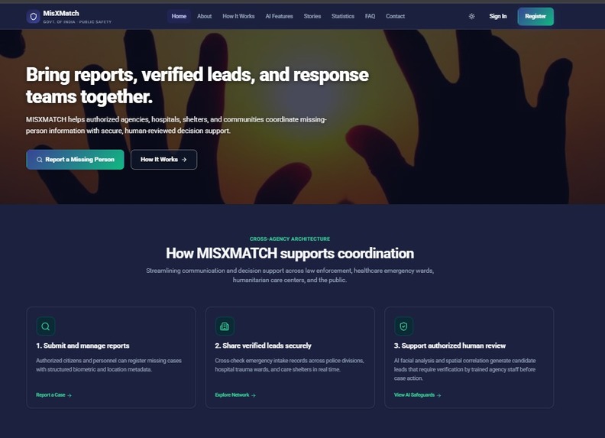The width and height of the screenshot is (605, 438).
Task: Click the "Cross-Agency Architecture" label
Action: point(290,239)
